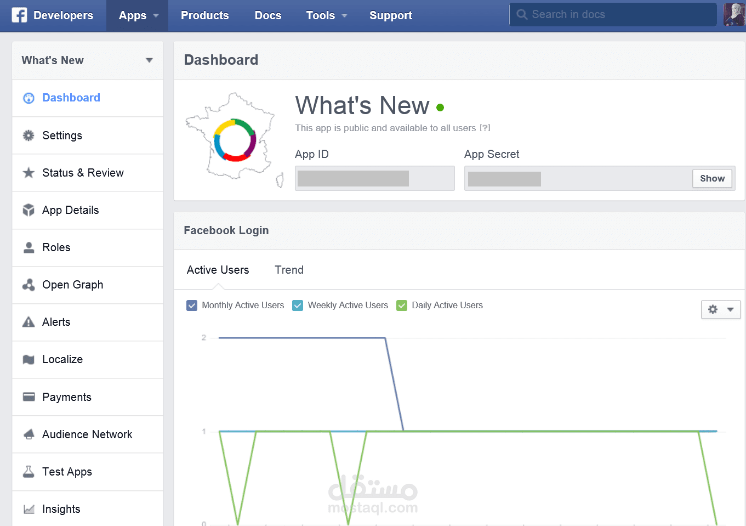Click the App Details cube icon
This screenshot has width=746, height=526.
point(29,210)
